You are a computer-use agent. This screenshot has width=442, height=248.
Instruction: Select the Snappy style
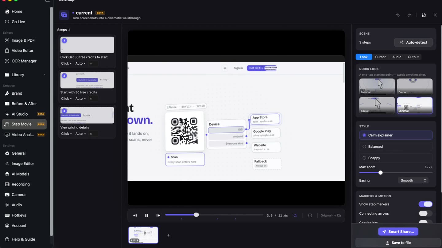(x=396, y=158)
